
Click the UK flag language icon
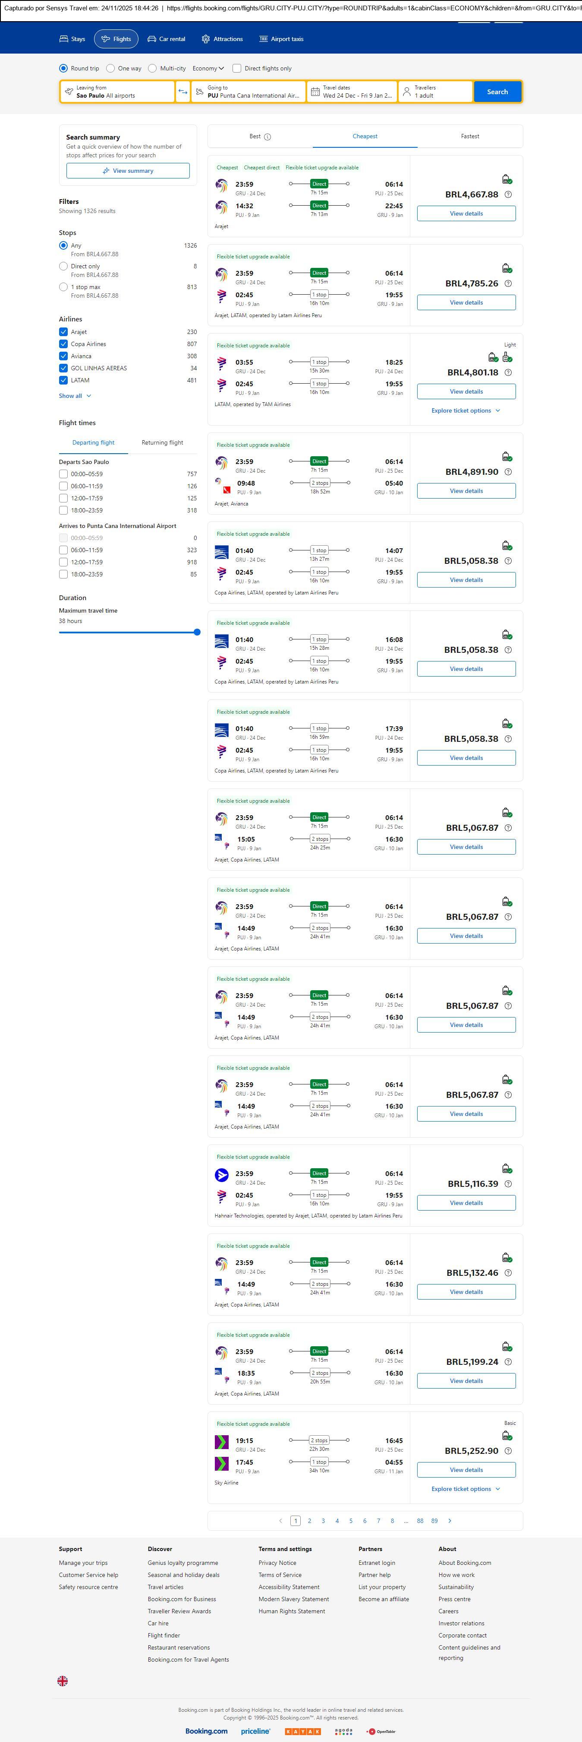[x=63, y=1681]
